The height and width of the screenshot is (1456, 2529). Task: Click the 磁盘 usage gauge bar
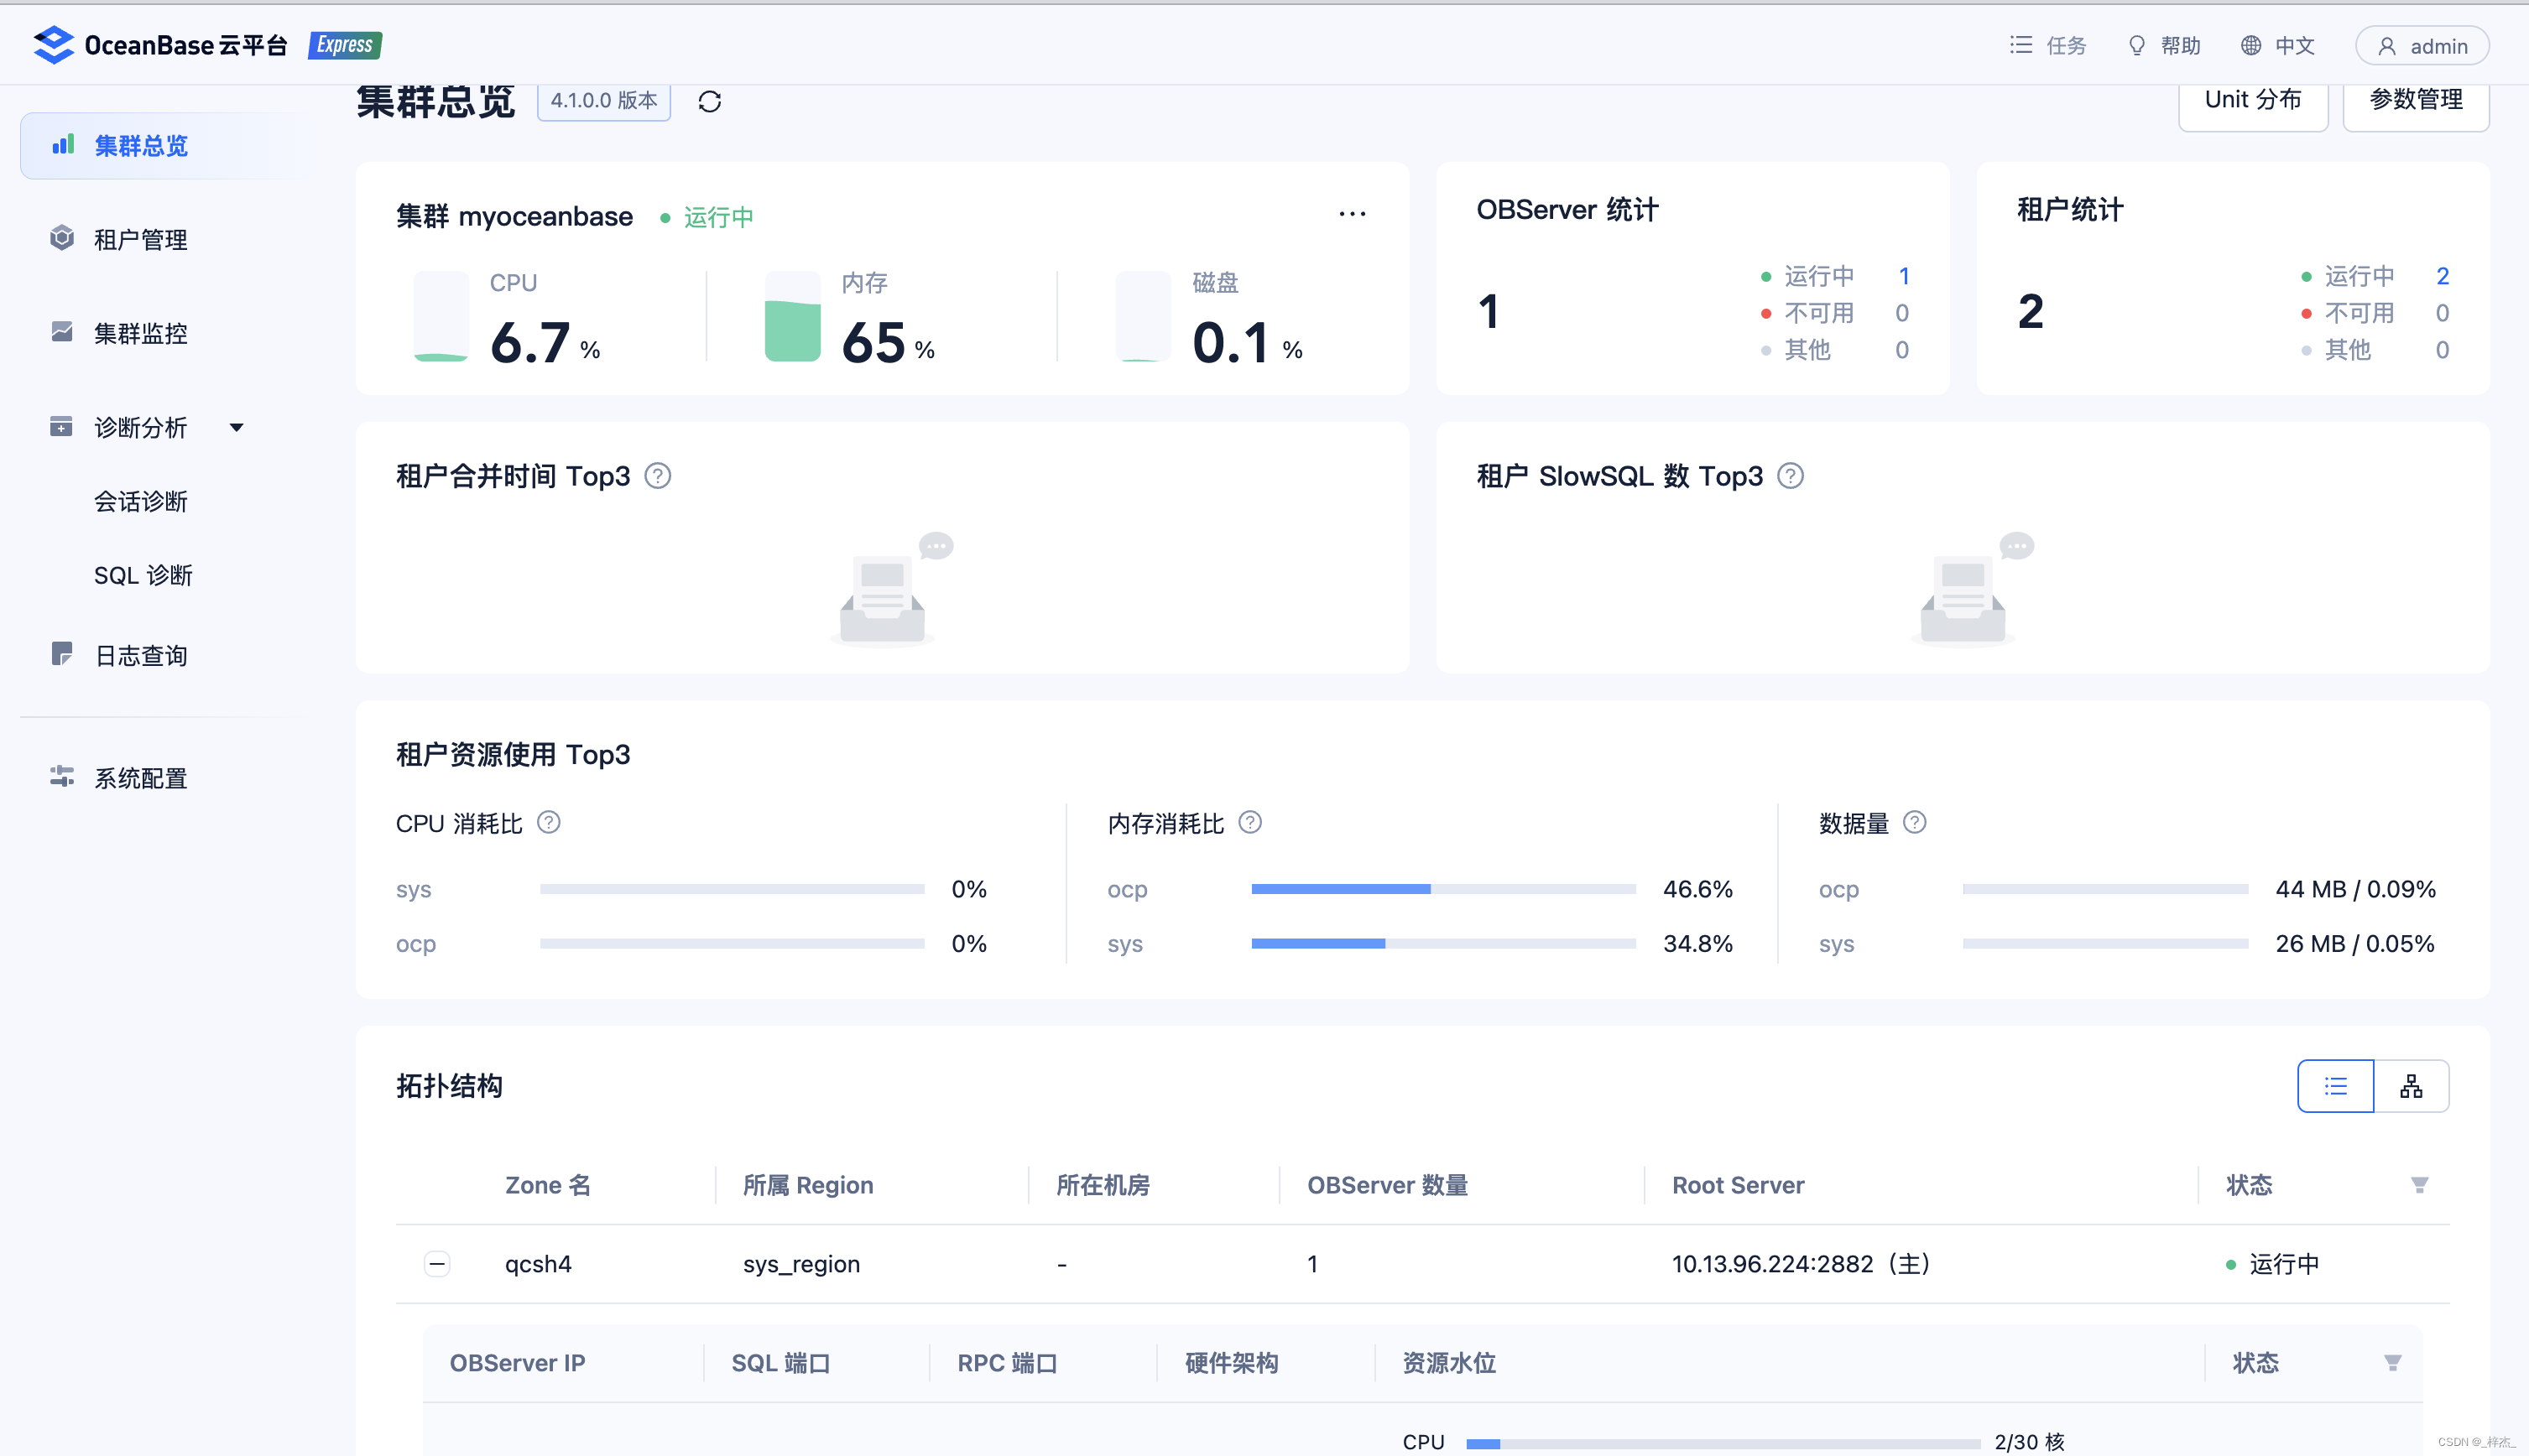tap(1144, 317)
